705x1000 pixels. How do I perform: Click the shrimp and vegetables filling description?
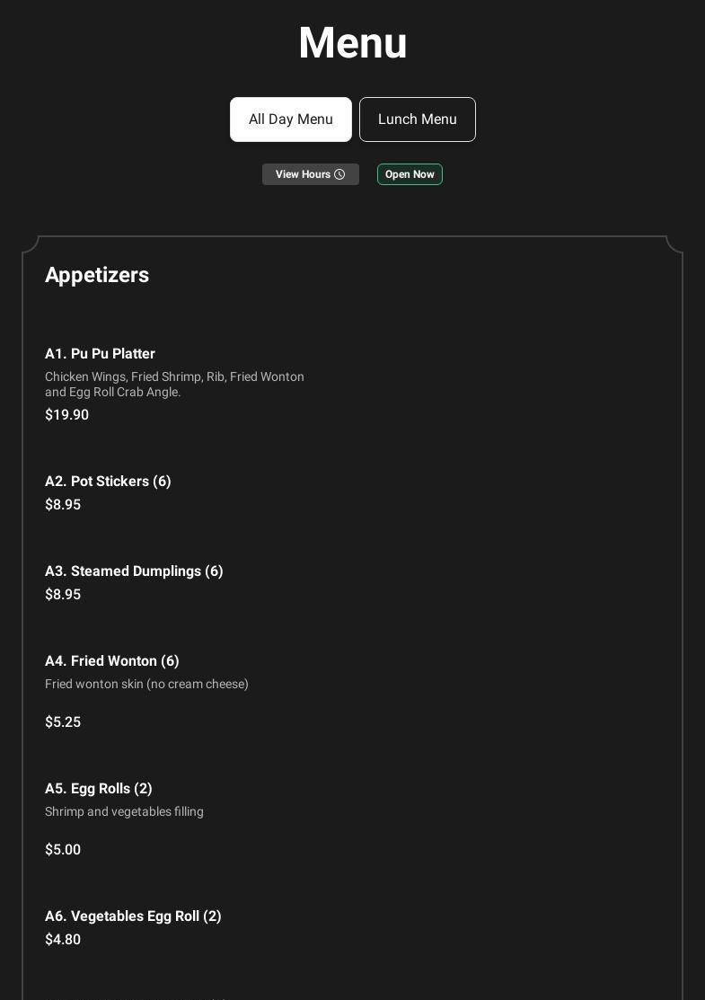click(x=124, y=811)
